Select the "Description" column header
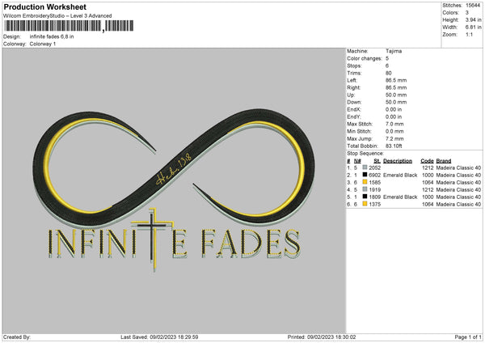Viewport: 485px width, 343px height. tap(399, 159)
